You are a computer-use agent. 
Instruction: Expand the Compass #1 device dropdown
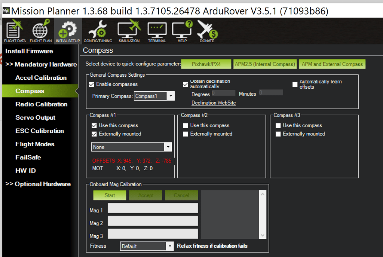pyautogui.click(x=168, y=147)
